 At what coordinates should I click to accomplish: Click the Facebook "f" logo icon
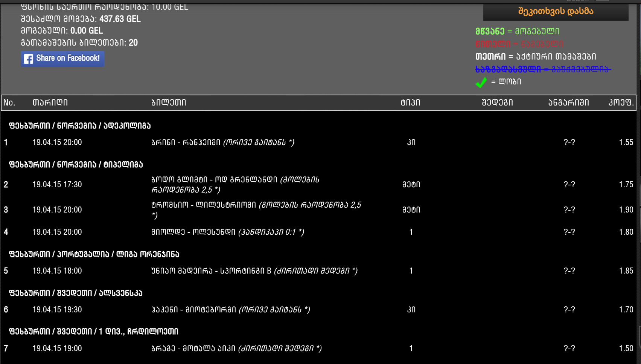tap(28, 59)
